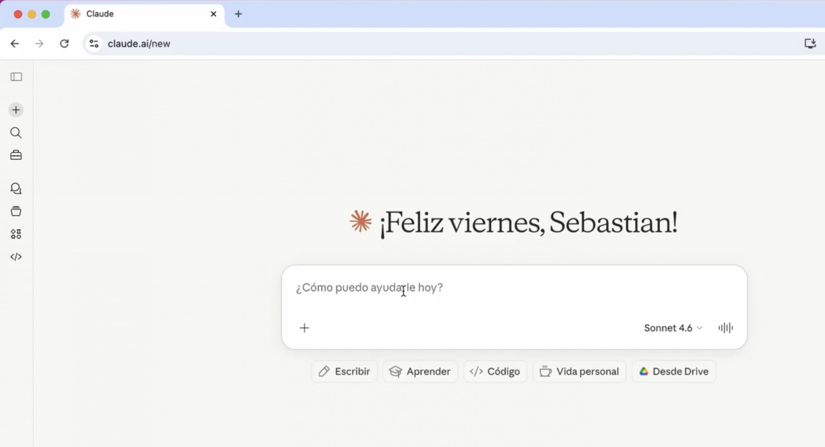Viewport: 825px width, 447px height.
Task: Expand the Sonnet 4.6 model selector
Action: (673, 328)
